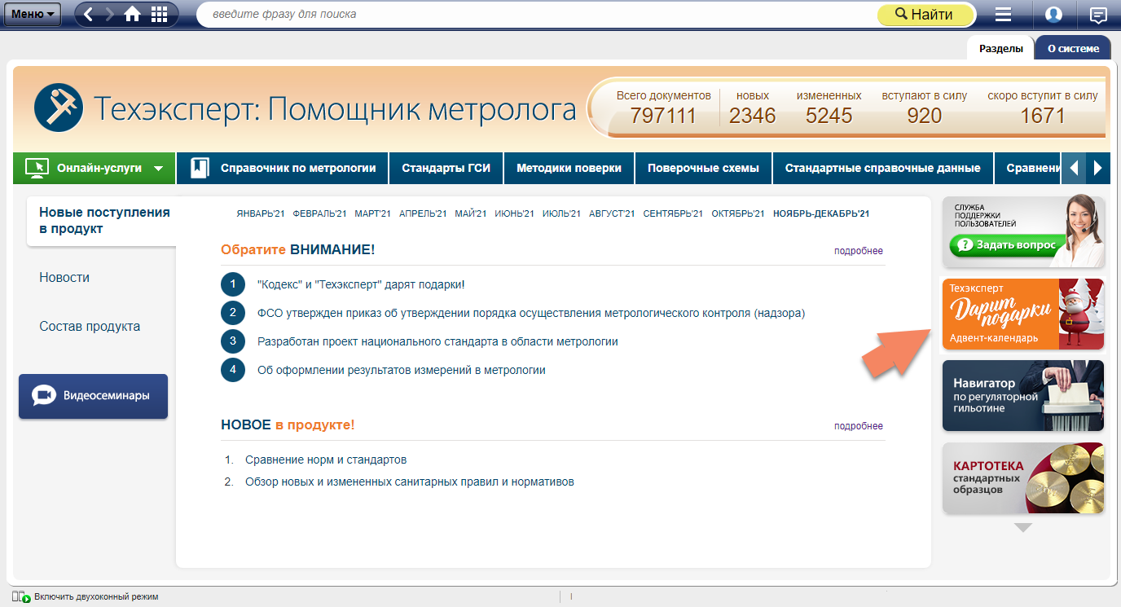This screenshot has width=1121, height=607.
Task: Open Обзор новых санитарных правил link
Action: coord(410,482)
